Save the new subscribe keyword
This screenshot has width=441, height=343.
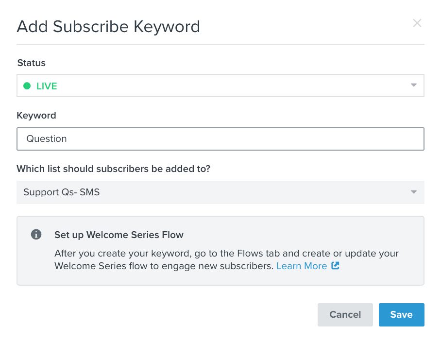(401, 315)
